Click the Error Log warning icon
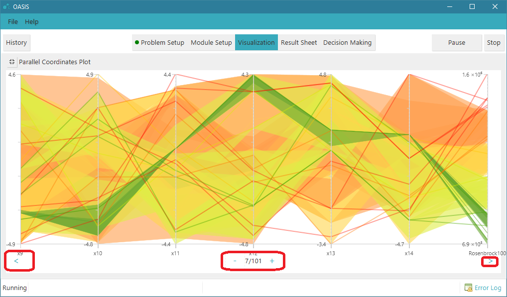Image resolution: width=507 pixels, height=297 pixels. 469,288
